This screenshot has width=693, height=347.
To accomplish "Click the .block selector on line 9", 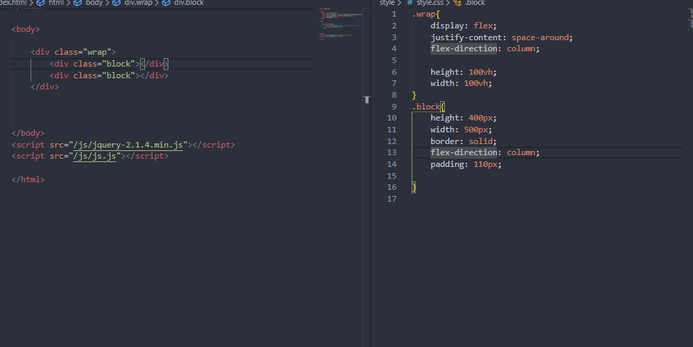I will 426,107.
